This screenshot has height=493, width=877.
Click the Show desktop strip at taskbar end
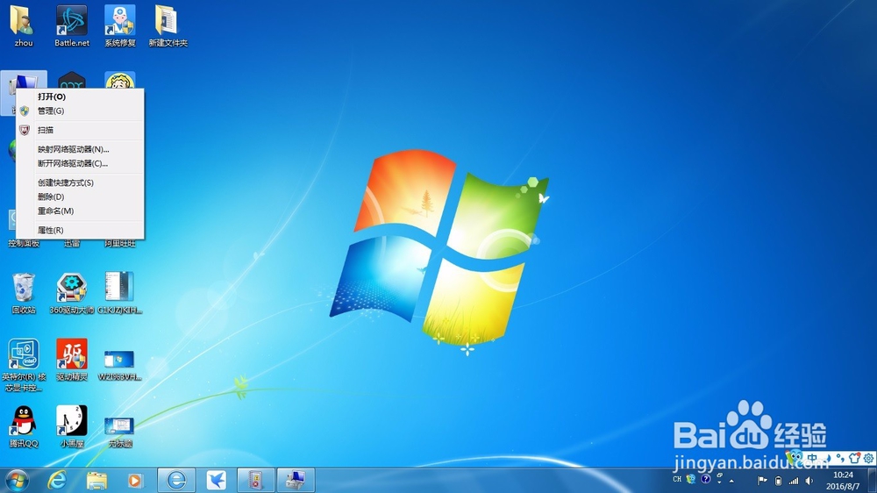872,480
